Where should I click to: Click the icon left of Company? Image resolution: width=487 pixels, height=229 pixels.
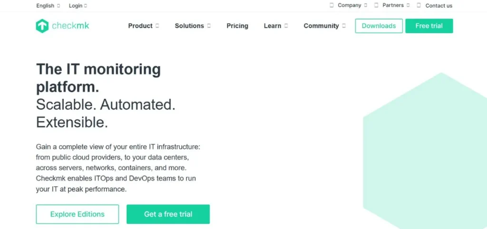[332, 5]
